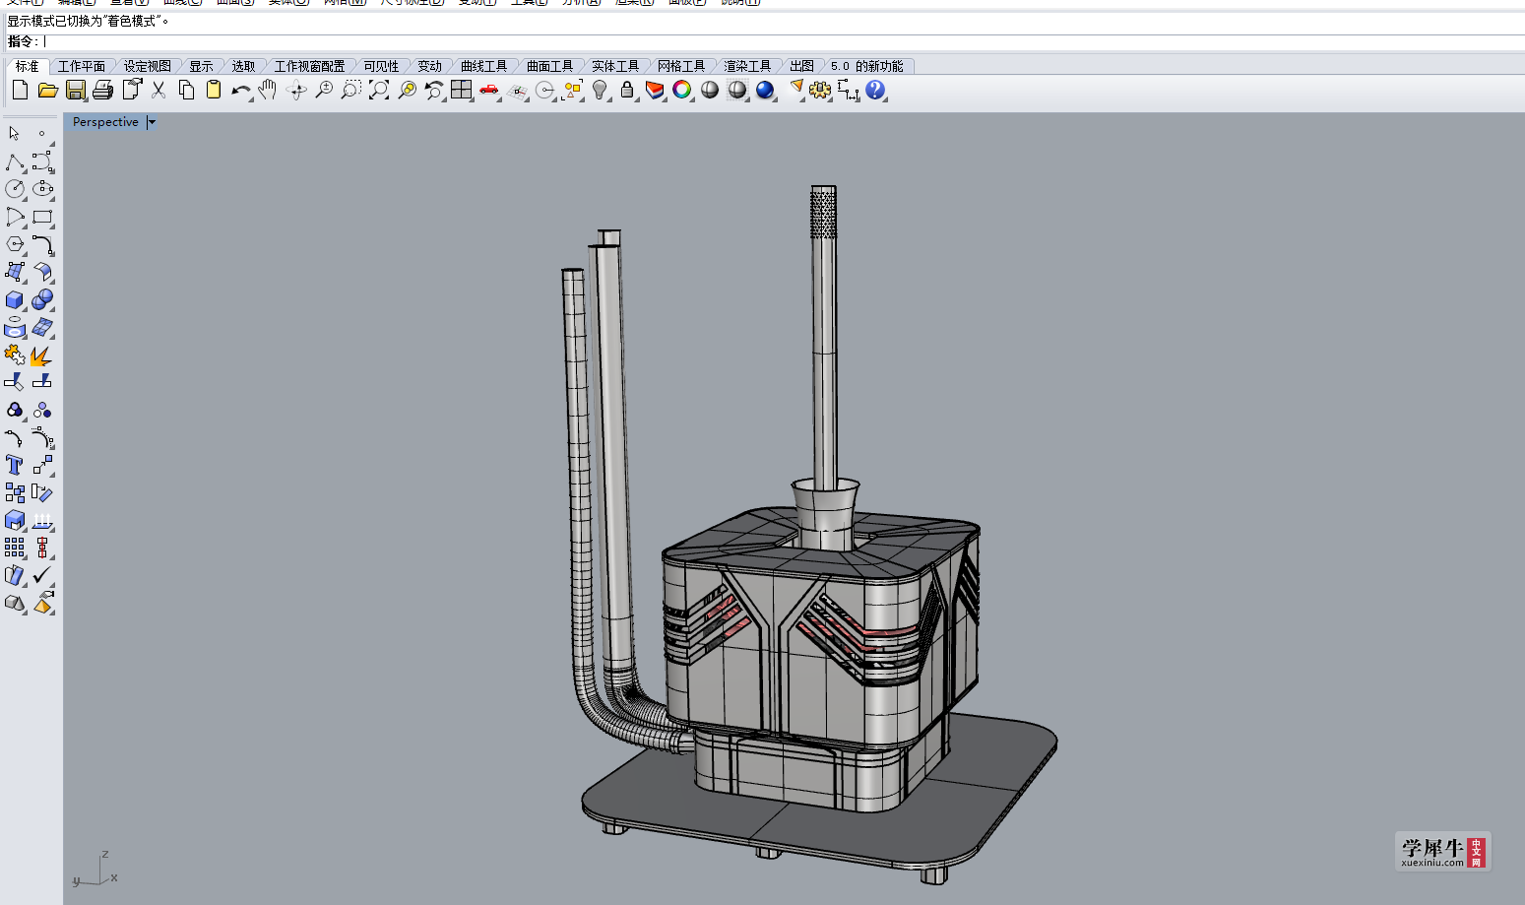Screen dimensions: 1525x905
Task: Switch to the 工作平面 toolbar tab
Action: pos(81,66)
